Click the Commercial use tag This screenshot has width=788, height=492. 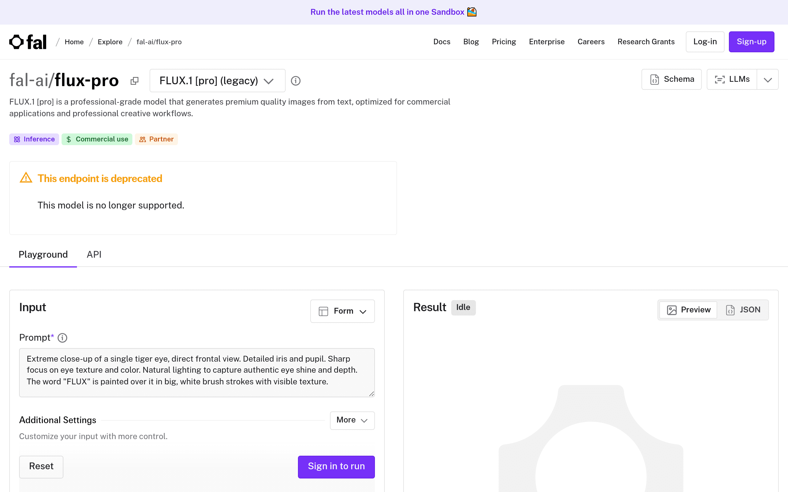tap(97, 139)
